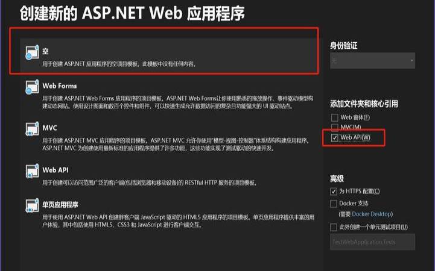Select the Web Forms template title
435x271 pixels.
60,86
